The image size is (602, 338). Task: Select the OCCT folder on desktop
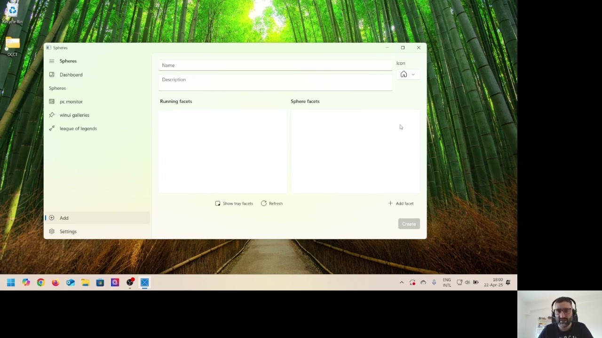12,46
